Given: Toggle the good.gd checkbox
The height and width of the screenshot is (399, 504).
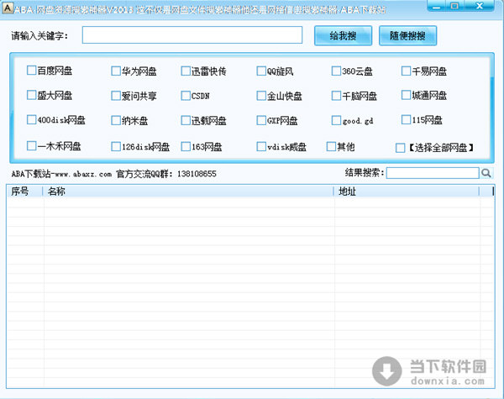Looking at the screenshot, I should 336,119.
